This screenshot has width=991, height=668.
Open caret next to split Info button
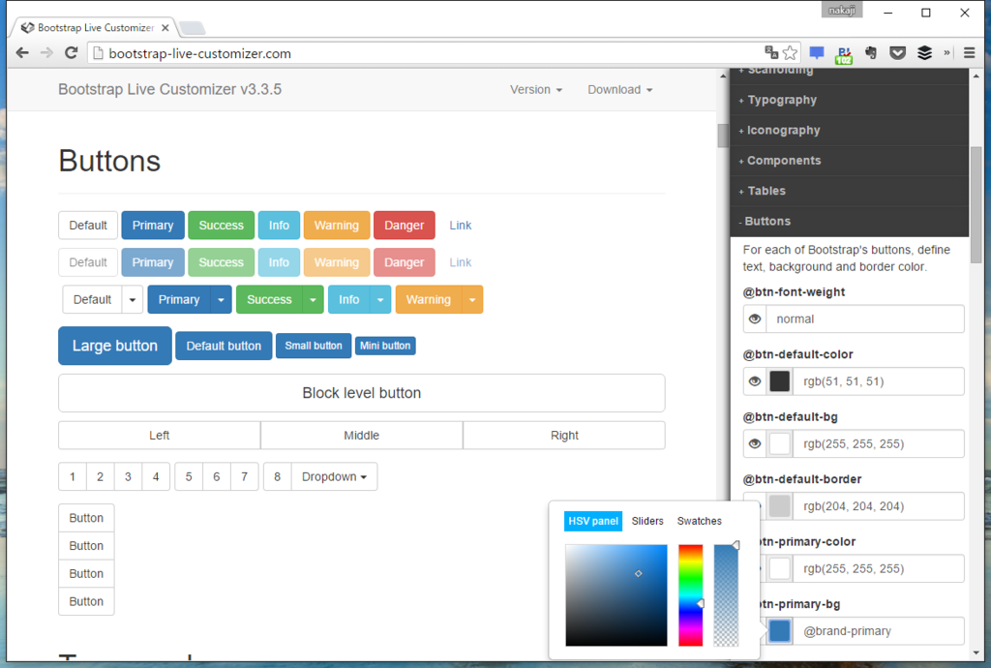click(379, 299)
